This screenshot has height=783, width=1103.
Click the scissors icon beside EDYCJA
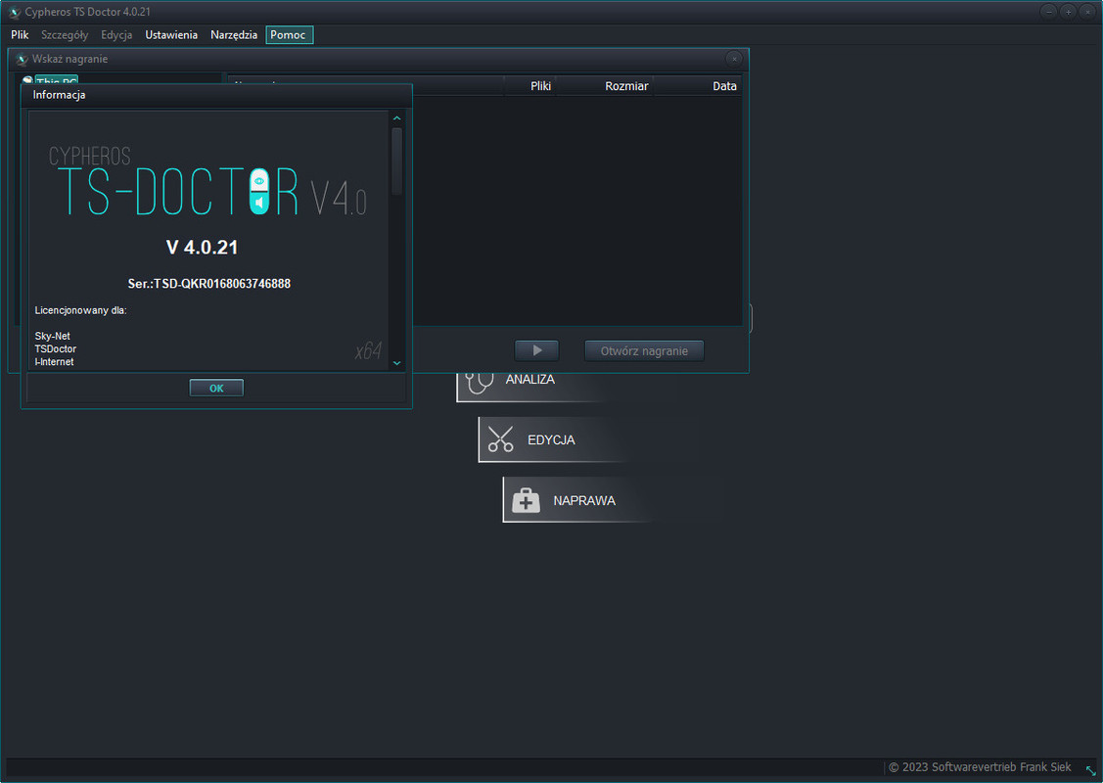[500, 439]
